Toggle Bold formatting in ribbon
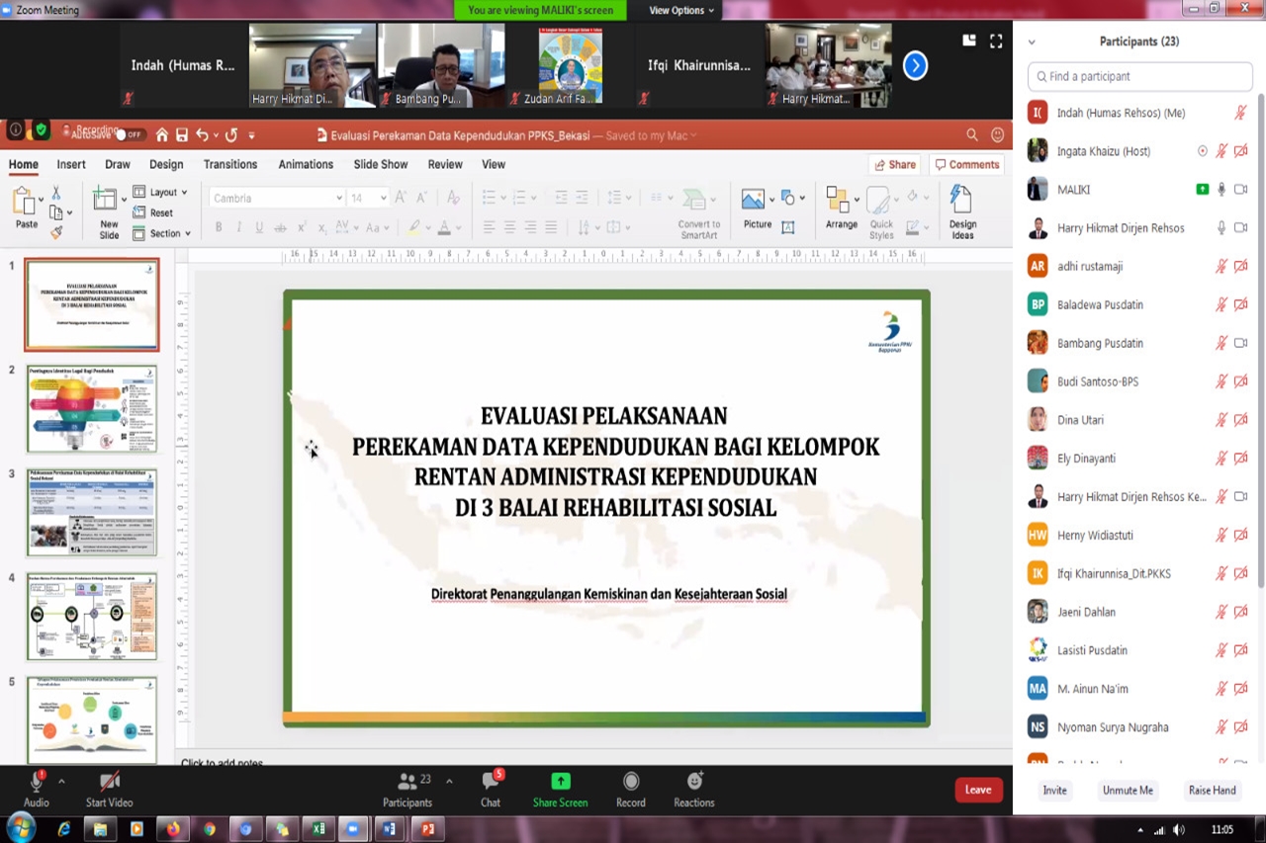 (219, 227)
